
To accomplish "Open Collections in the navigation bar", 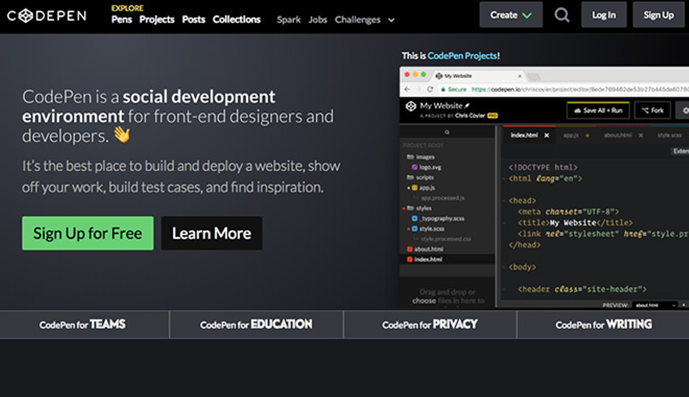I will 236,20.
